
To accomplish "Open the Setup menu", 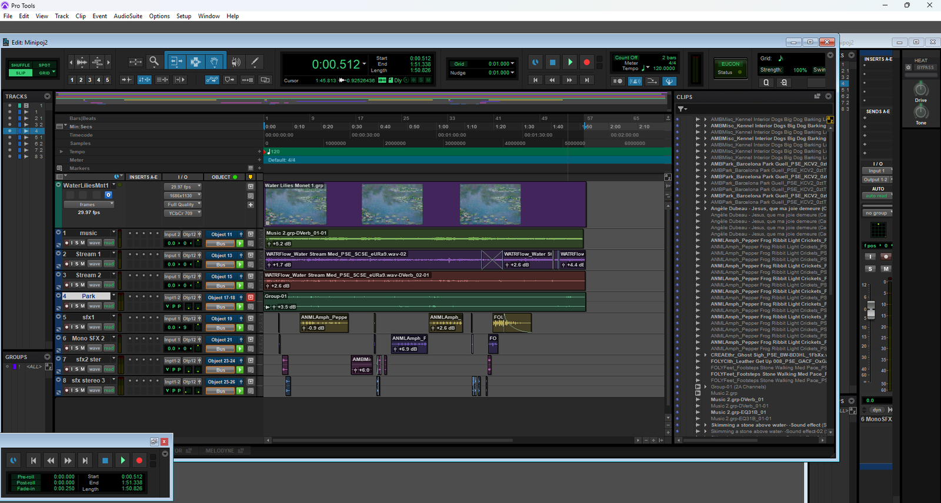I will point(183,16).
